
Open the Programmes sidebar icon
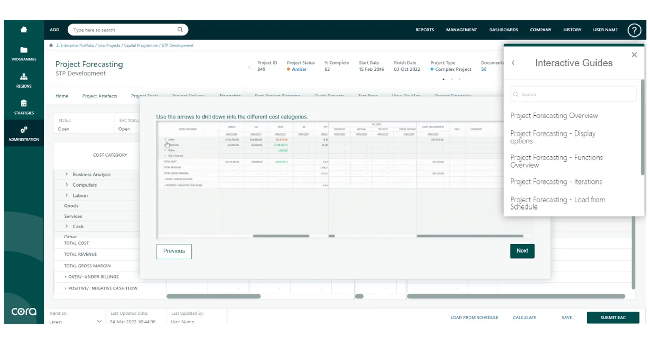click(x=24, y=50)
